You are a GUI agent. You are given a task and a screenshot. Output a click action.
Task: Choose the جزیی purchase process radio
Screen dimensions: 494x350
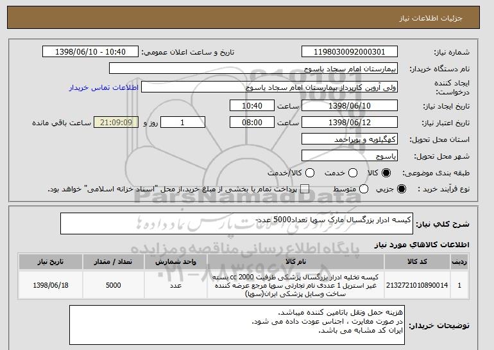pyautogui.click(x=402, y=189)
